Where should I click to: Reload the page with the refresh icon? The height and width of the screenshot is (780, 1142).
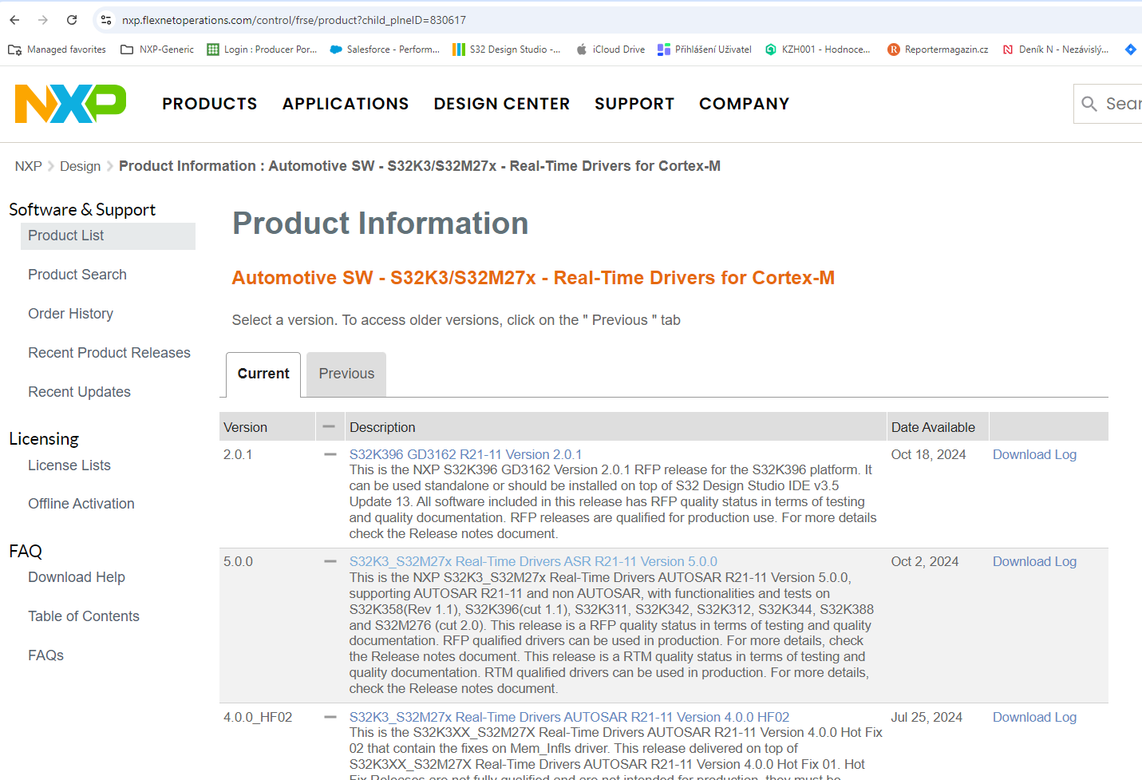[x=72, y=20]
